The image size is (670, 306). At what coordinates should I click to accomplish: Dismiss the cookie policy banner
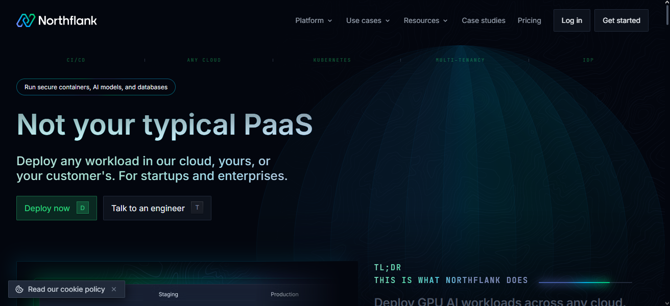pos(114,289)
